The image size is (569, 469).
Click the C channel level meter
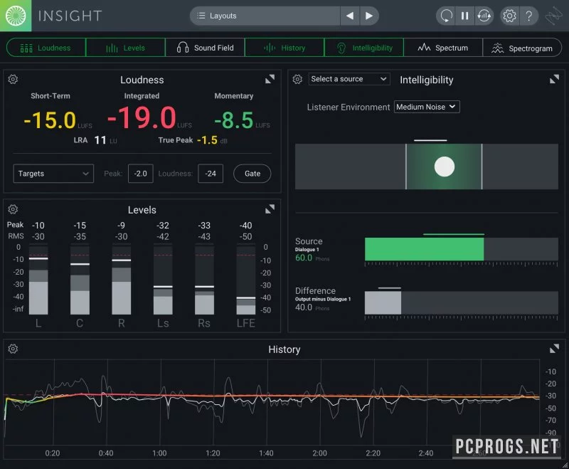coord(80,280)
